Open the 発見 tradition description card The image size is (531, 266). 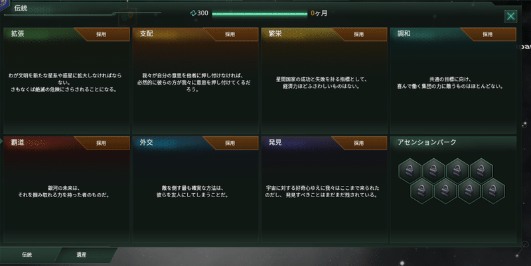(x=324, y=189)
